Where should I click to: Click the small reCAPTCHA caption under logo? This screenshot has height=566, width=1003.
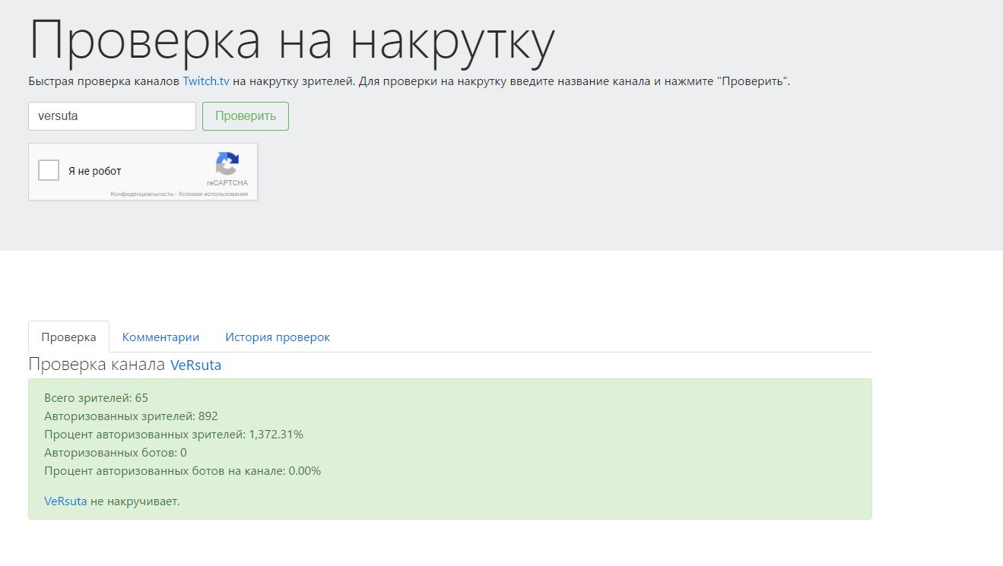(227, 183)
